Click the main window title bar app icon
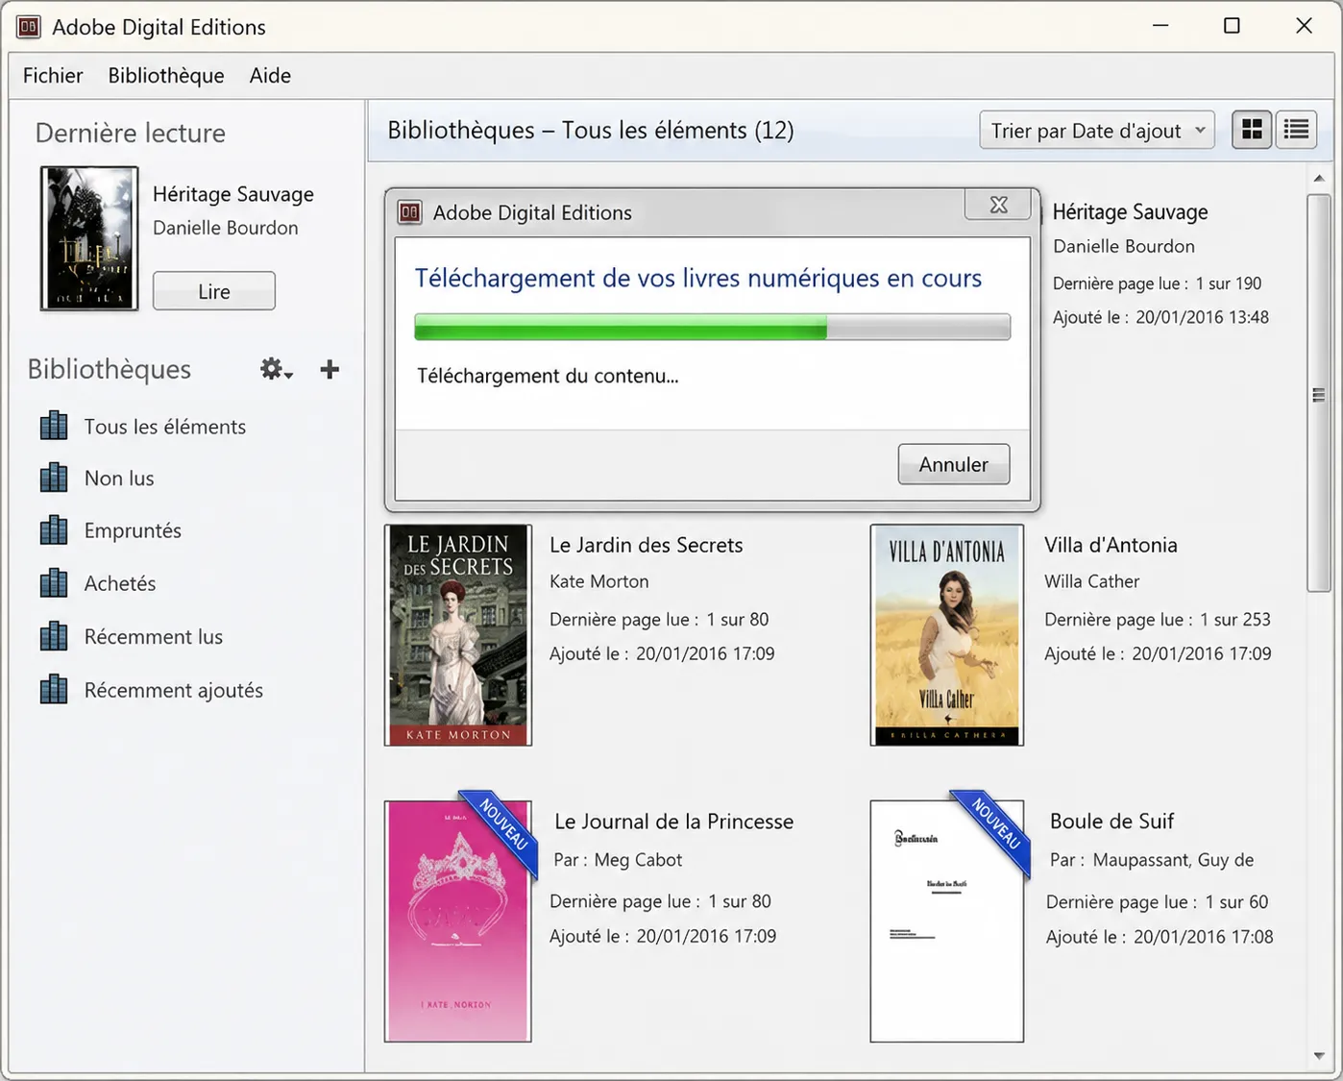 pos(29,27)
